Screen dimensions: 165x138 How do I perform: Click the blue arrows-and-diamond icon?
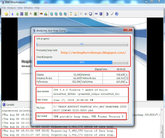pos(86,14)
